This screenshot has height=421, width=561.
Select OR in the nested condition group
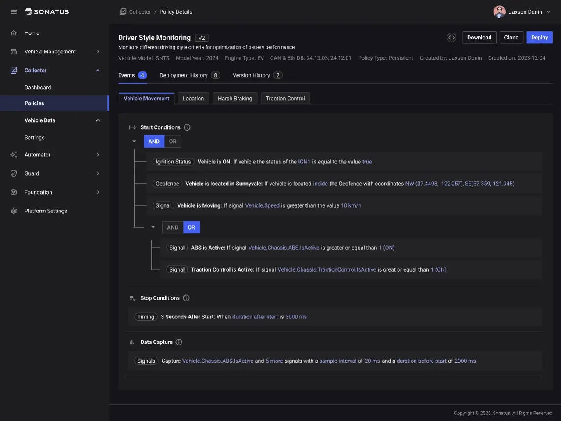(x=192, y=227)
